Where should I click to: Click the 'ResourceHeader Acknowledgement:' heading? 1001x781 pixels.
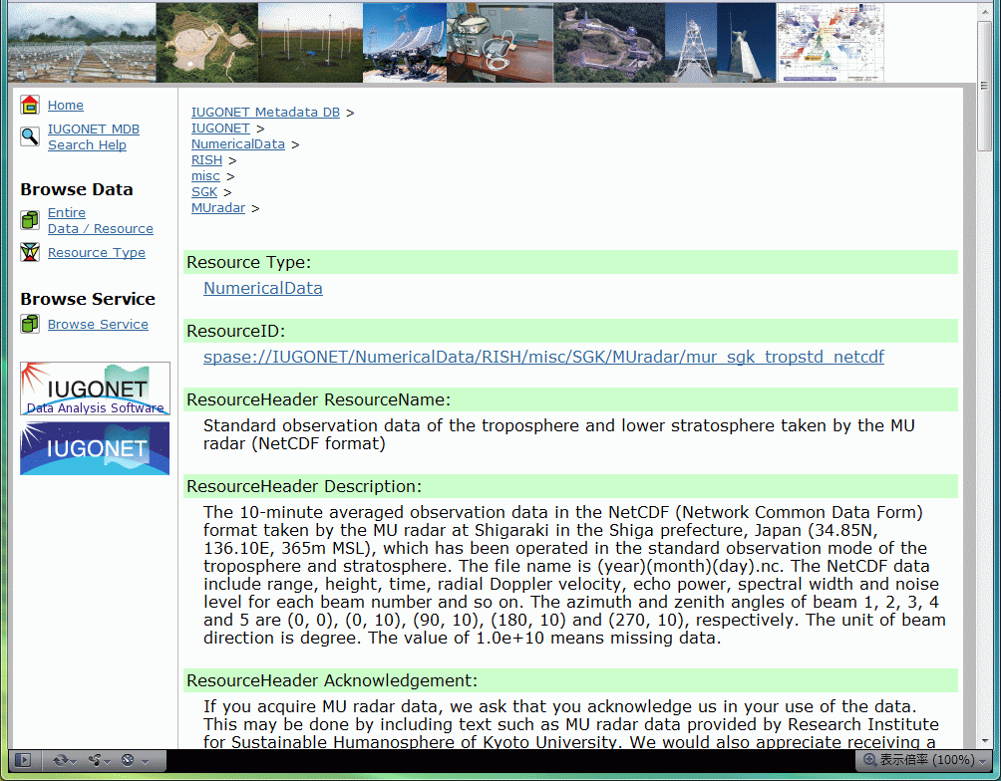coord(332,680)
